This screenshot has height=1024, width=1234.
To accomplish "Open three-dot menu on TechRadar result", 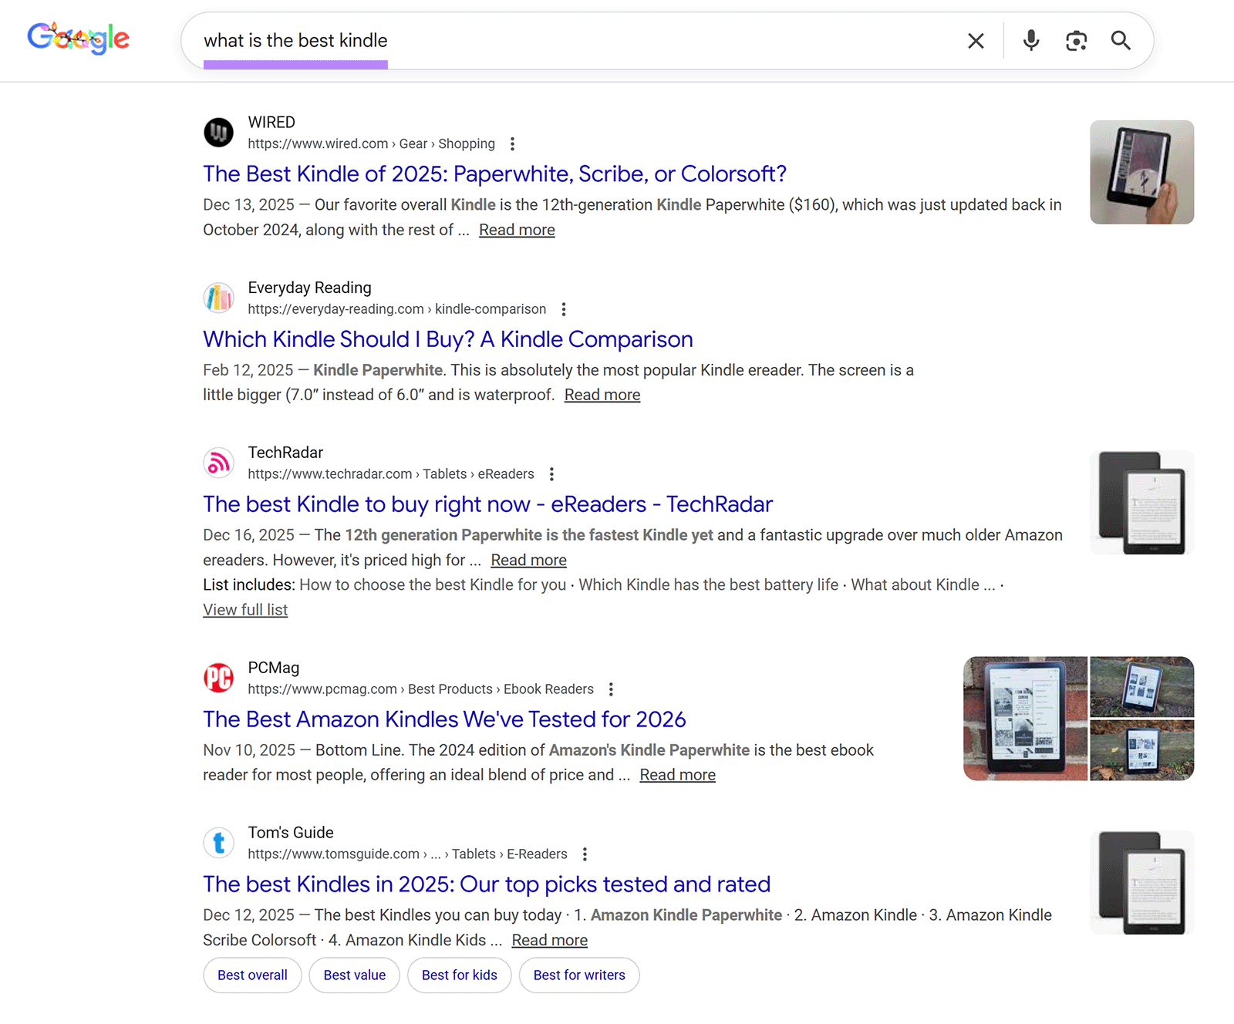I will [x=551, y=473].
